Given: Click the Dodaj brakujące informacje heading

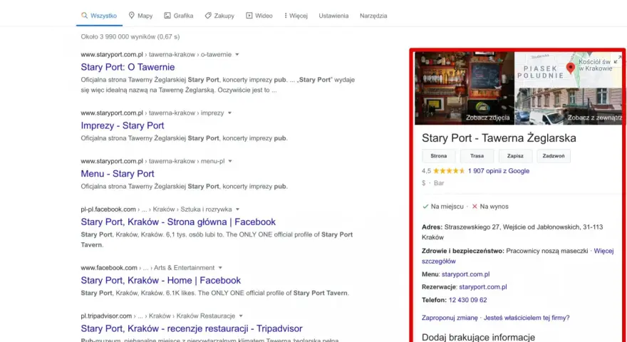Looking at the screenshot, I should [x=478, y=337].
